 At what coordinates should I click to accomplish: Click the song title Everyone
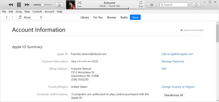(110, 3)
